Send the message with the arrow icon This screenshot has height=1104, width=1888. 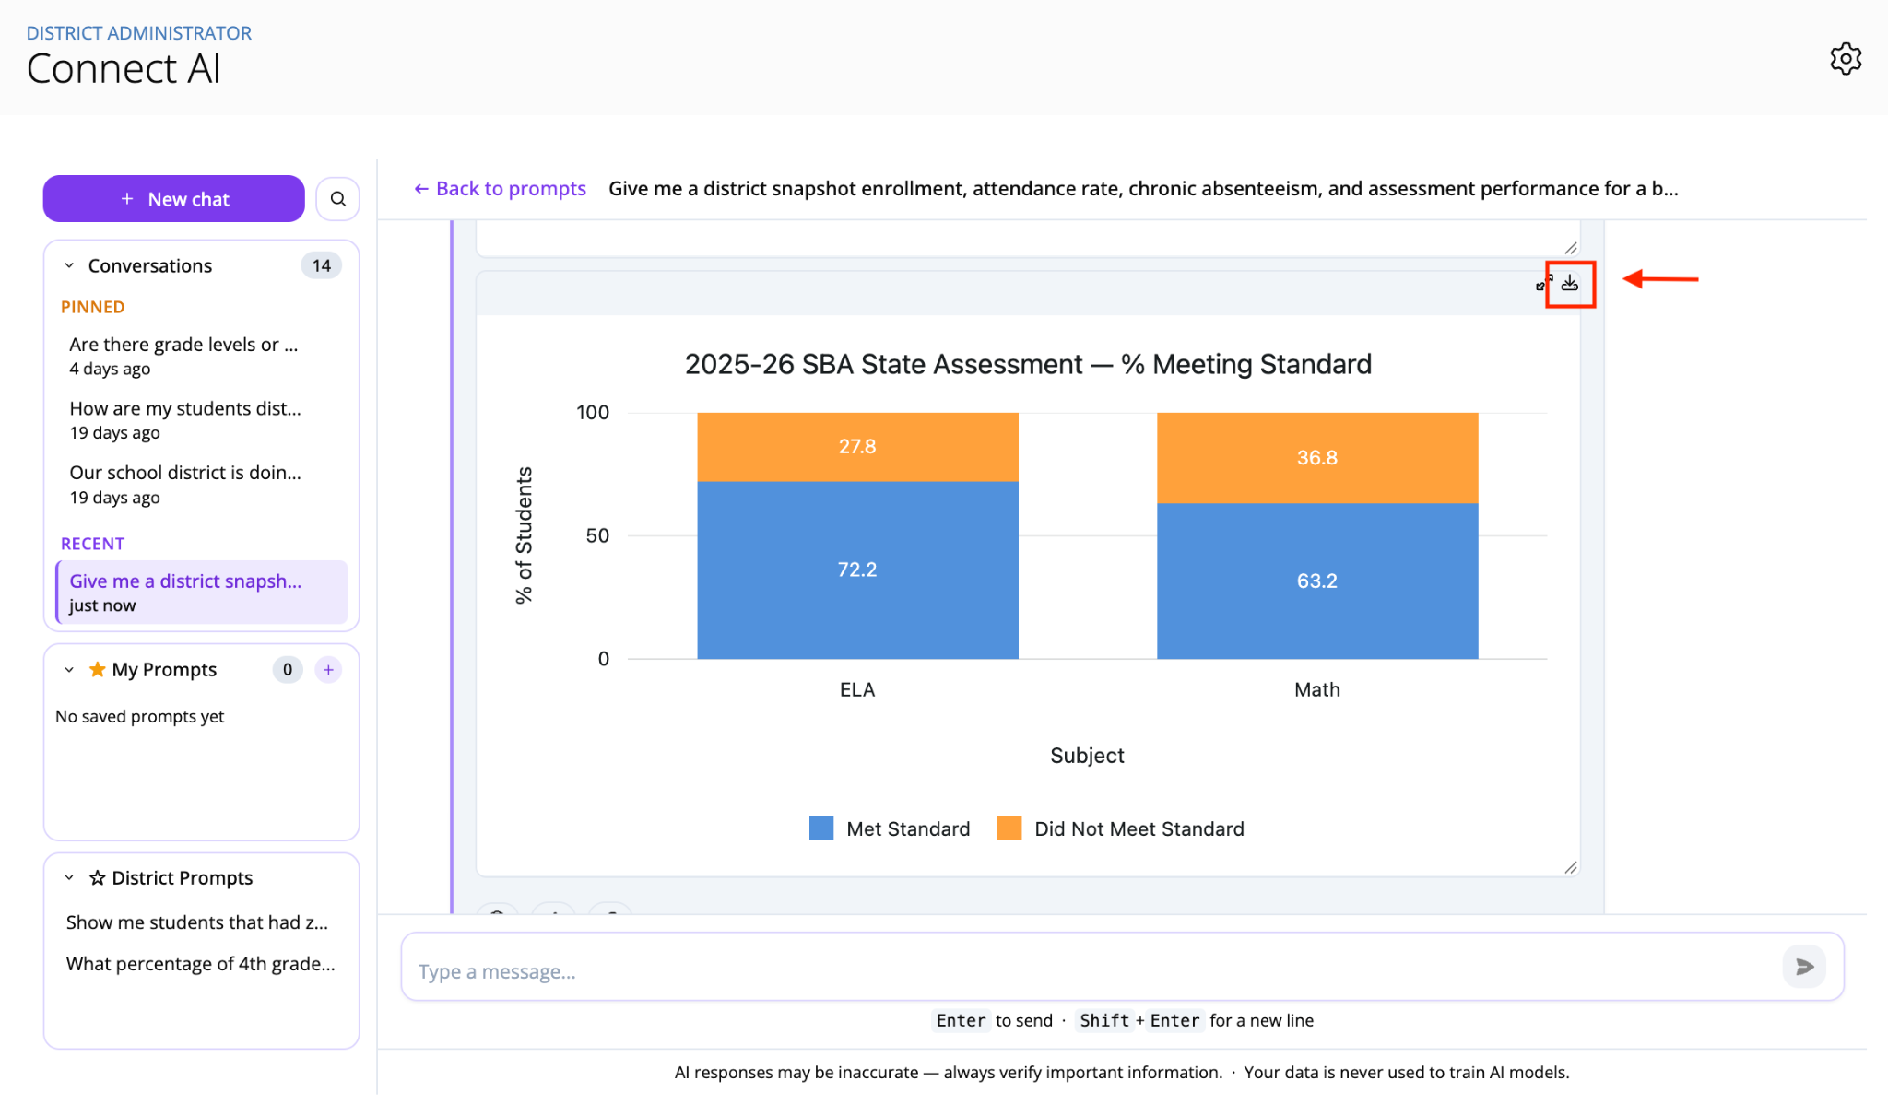click(x=1804, y=967)
